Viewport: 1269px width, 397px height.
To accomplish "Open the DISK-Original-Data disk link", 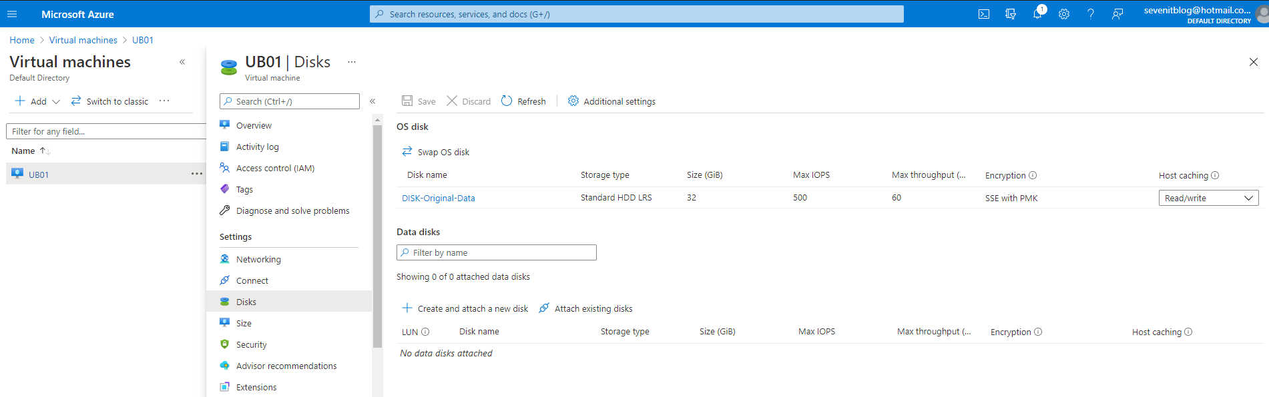I will 438,198.
